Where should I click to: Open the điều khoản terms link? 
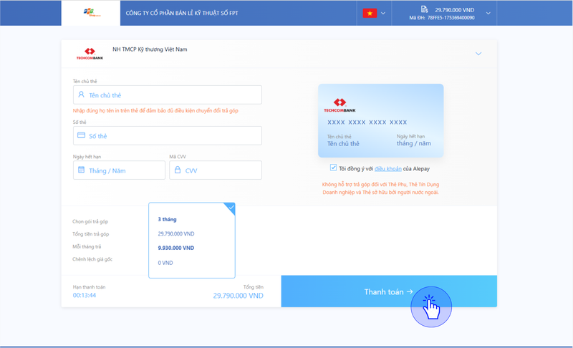pyautogui.click(x=388, y=169)
